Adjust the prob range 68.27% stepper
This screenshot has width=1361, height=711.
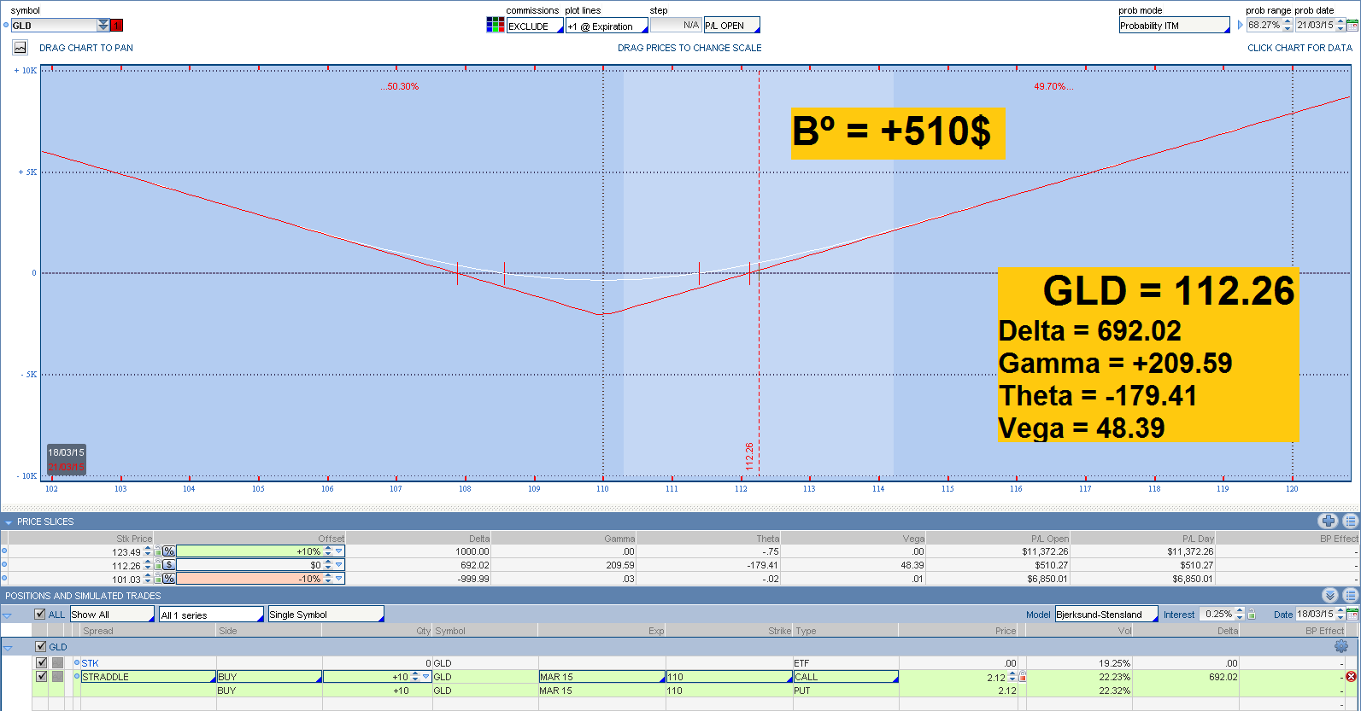pyautogui.click(x=1288, y=26)
